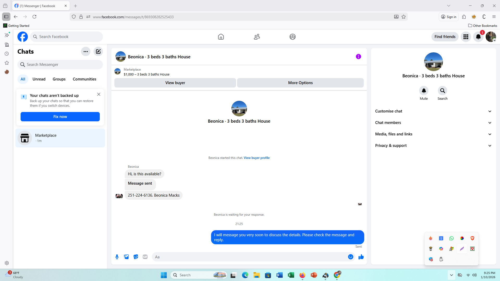The image size is (500, 281).
Task: Collapse the system tray hidden icons chevron
Action: [x=452, y=275]
